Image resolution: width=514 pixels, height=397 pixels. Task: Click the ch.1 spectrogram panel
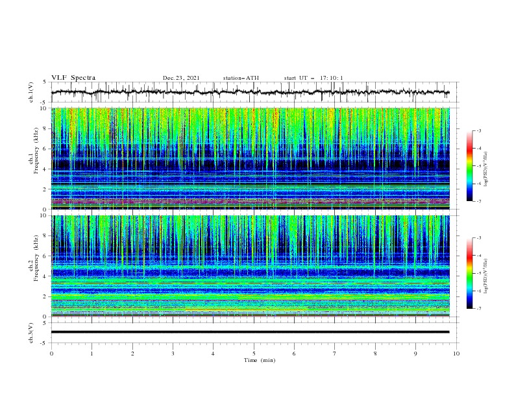pyautogui.click(x=250, y=158)
